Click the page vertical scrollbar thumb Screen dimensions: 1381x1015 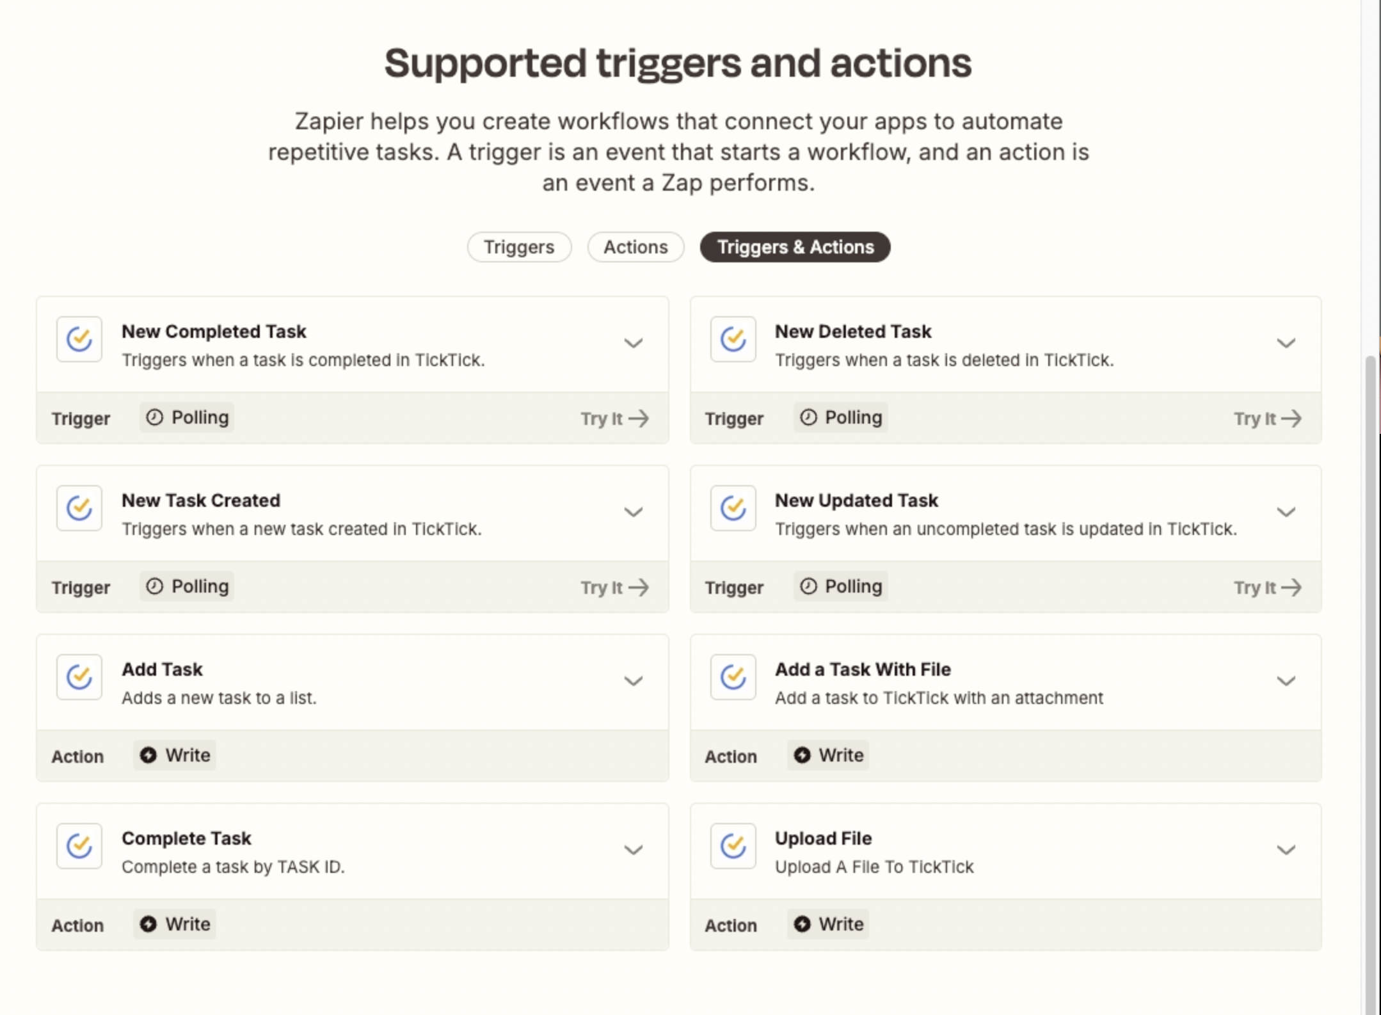(1370, 685)
